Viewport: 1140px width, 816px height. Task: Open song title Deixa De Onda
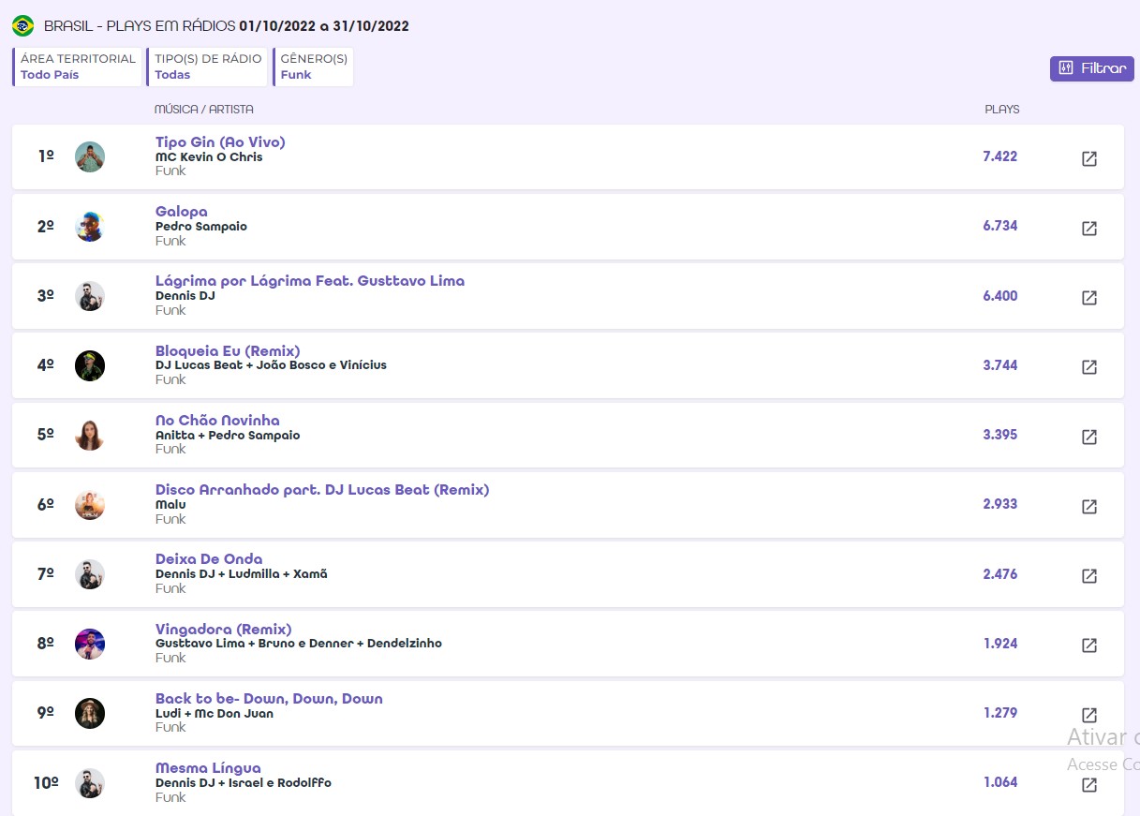[209, 559]
